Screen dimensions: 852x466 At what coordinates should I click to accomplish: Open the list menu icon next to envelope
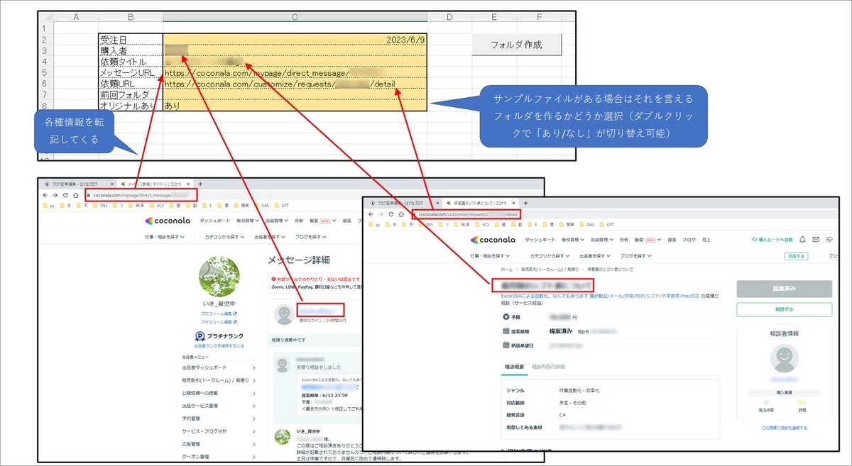pos(829,240)
